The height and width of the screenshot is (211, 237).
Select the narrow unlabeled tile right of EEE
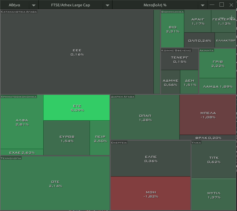click(157, 52)
